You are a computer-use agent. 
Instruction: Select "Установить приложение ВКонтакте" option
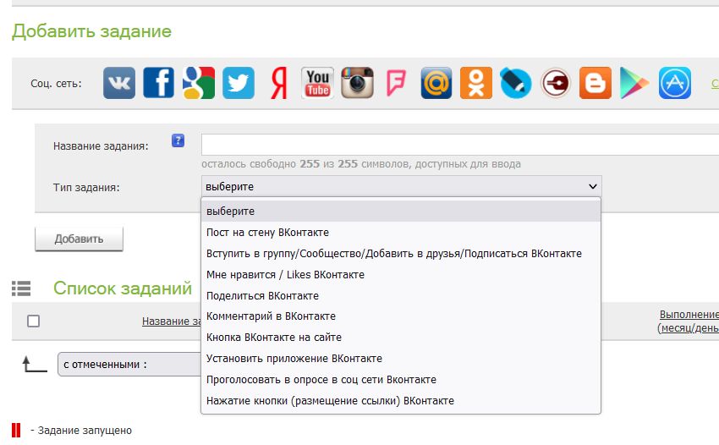[294, 359]
